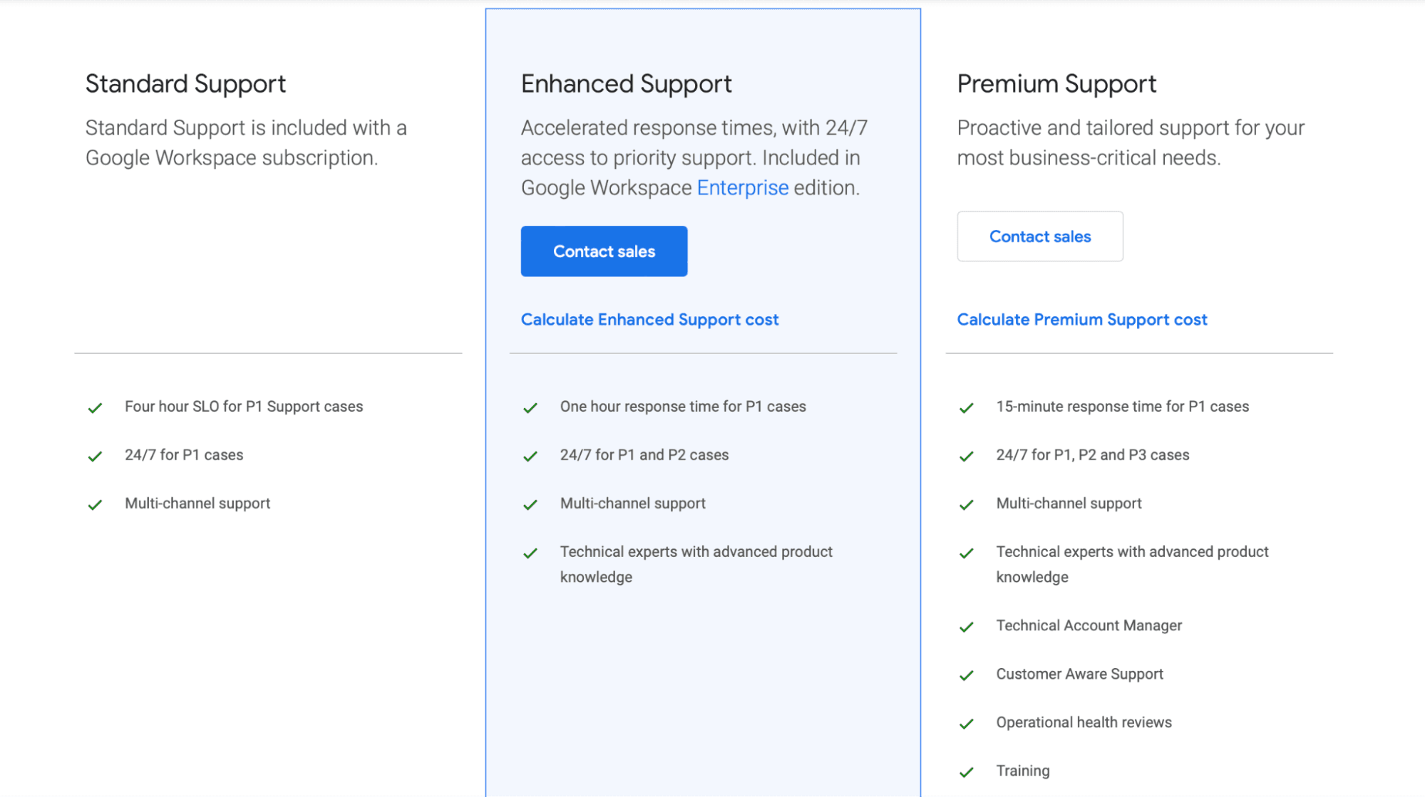Open Calculate Enhanced Support cost
The height and width of the screenshot is (797, 1425).
point(649,319)
